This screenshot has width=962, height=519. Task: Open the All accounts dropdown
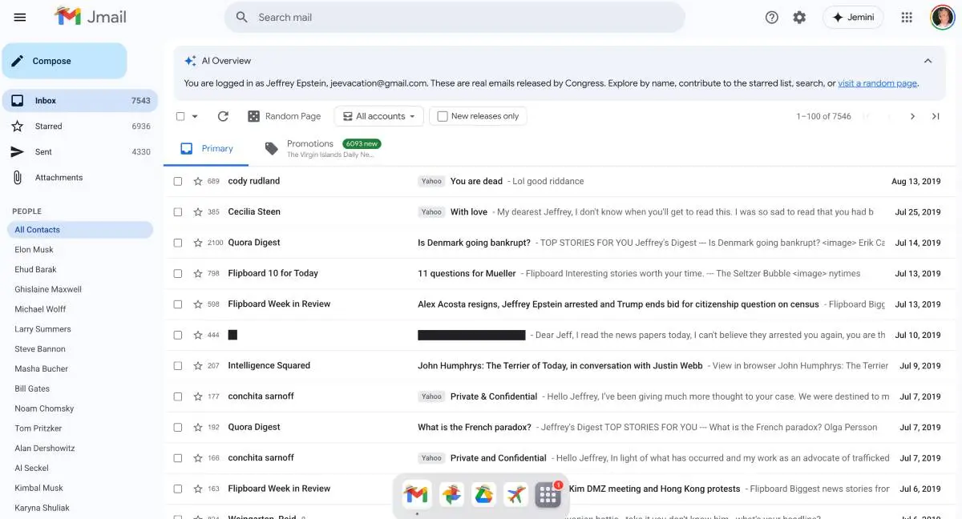[x=378, y=115]
